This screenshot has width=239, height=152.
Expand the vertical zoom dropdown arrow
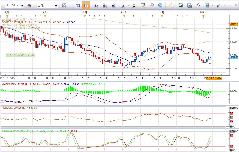pyautogui.click(x=128, y=6)
